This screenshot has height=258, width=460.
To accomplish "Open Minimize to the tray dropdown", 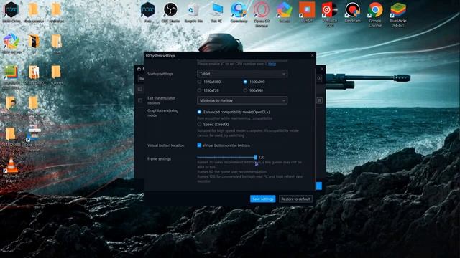I will (242, 100).
